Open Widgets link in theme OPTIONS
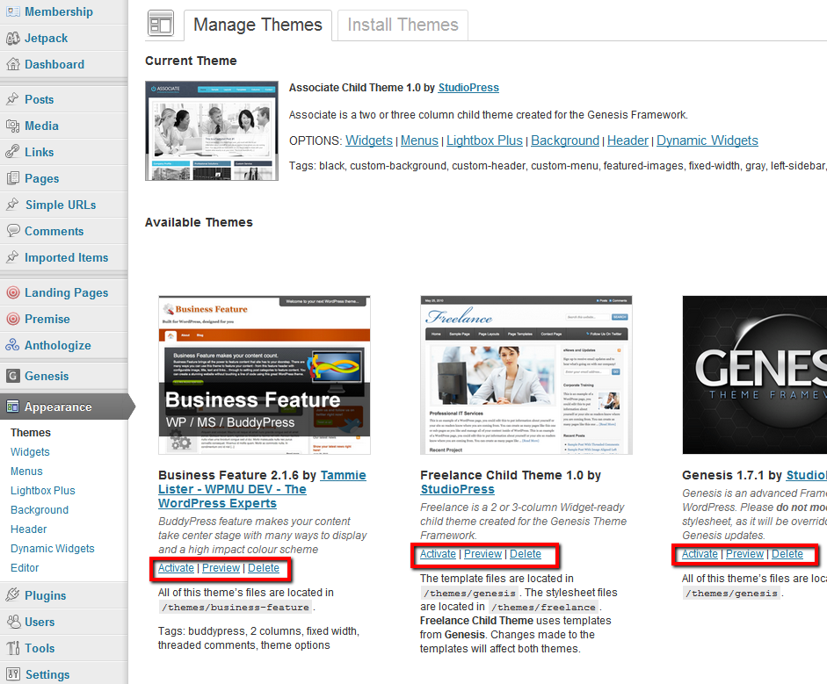This screenshot has height=684, width=827. [368, 140]
